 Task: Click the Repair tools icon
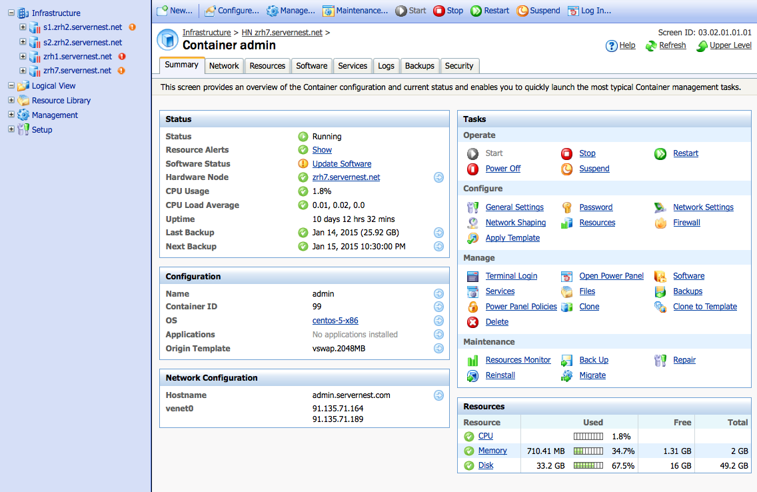[660, 360]
